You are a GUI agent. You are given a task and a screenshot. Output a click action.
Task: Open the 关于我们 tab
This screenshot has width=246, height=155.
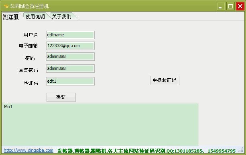(62, 16)
